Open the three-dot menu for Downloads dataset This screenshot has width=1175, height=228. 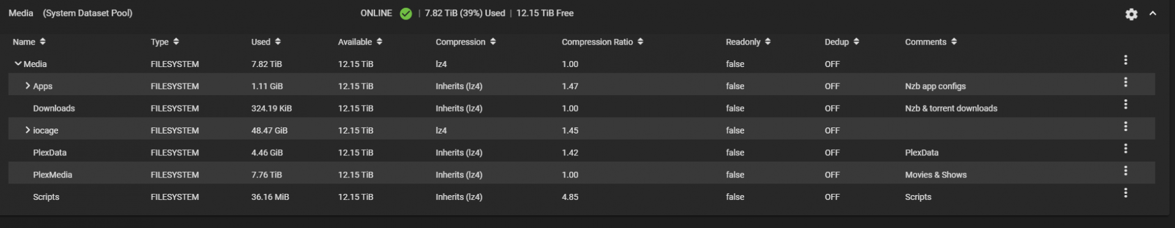pos(1125,104)
